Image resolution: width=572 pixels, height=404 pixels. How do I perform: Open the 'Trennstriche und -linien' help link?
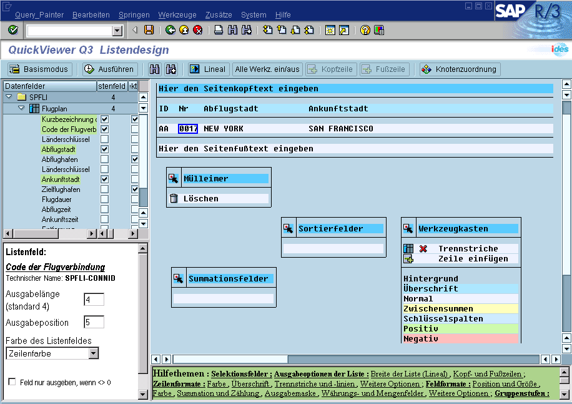click(316, 384)
